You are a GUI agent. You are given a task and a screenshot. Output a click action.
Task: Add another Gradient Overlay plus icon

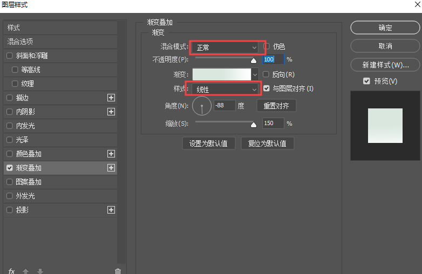point(111,168)
